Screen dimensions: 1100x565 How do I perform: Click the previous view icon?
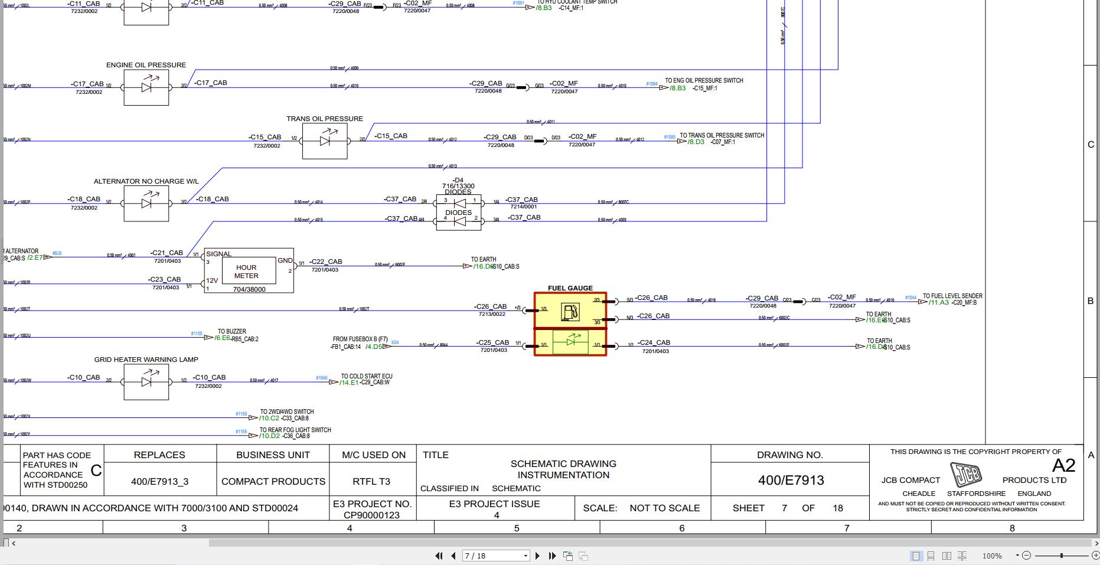568,556
